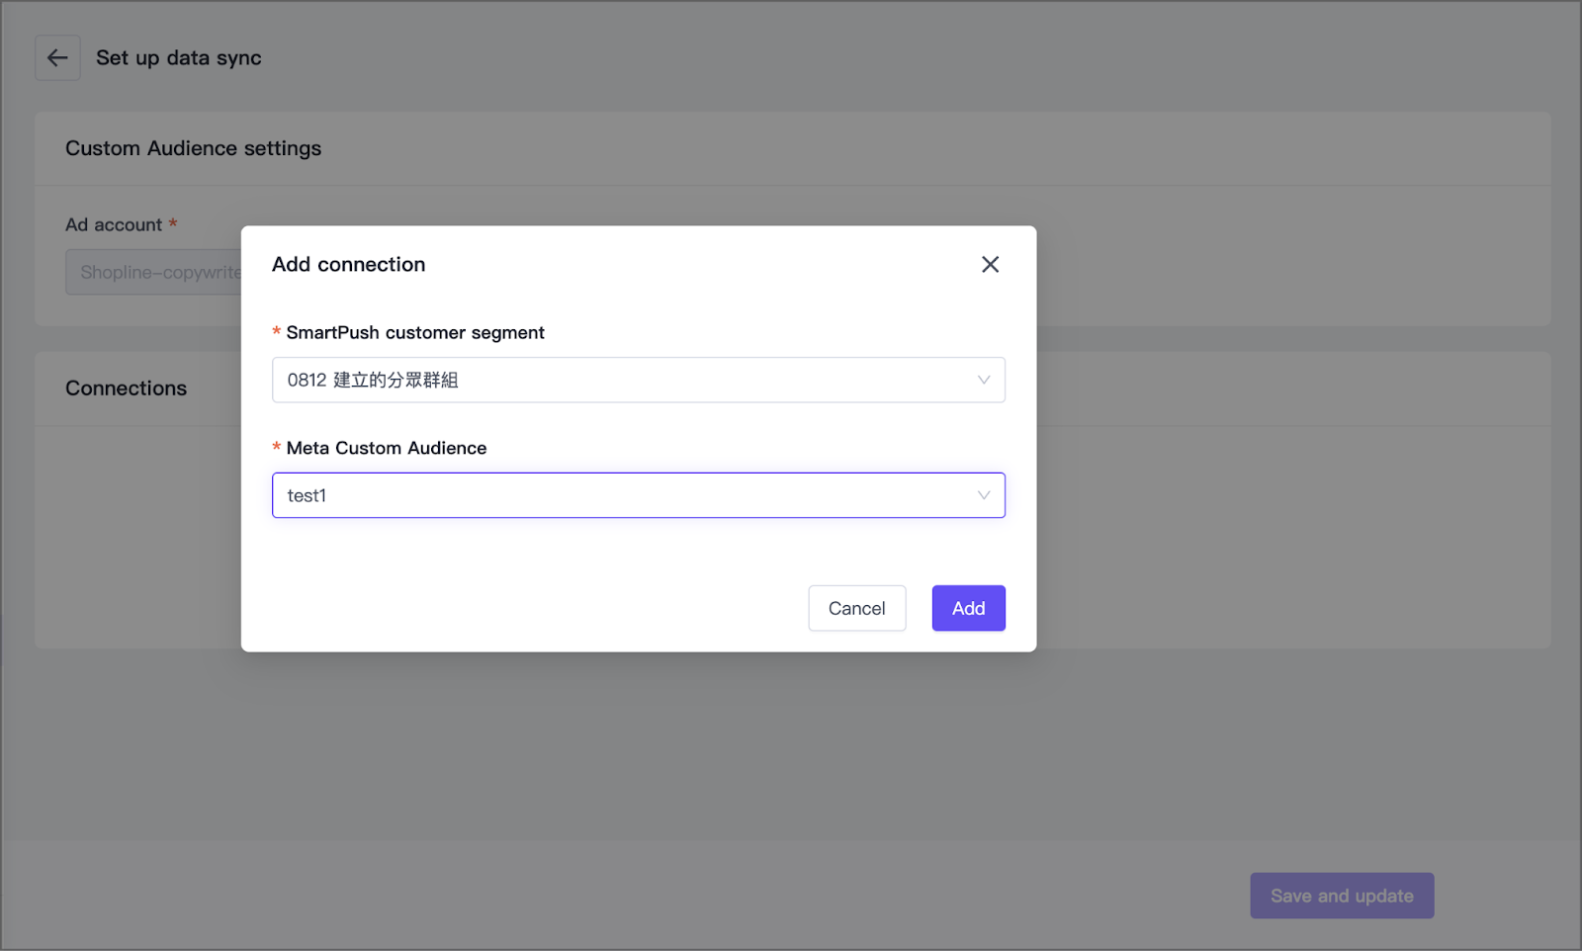This screenshot has height=951, width=1582.
Task: Click the chevron in the SmartPush customer segment field
Action: [x=983, y=381]
